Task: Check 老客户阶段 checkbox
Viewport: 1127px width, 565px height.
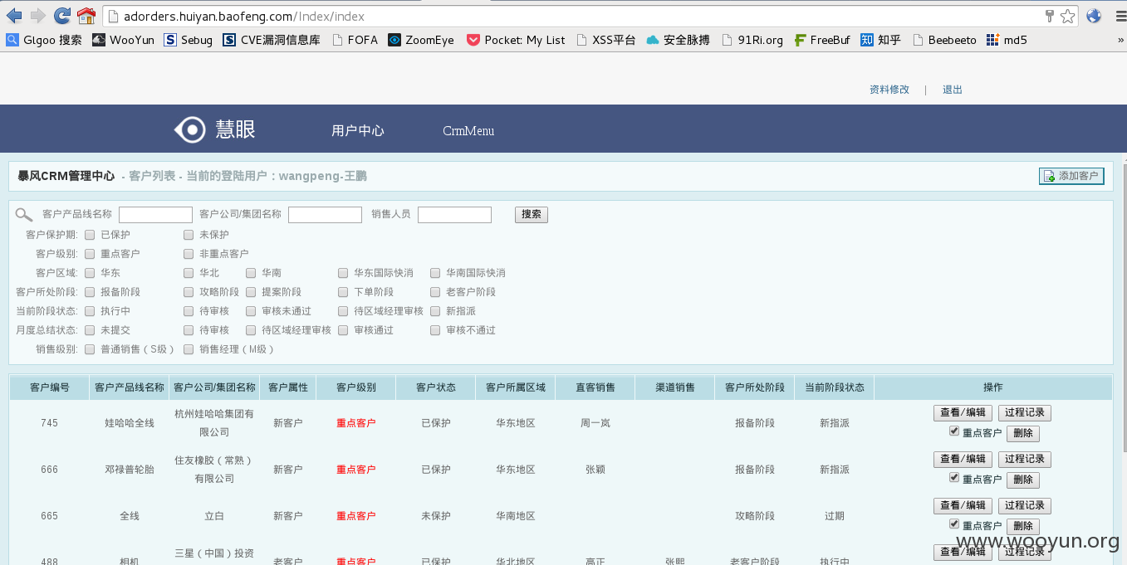Action: [x=435, y=292]
